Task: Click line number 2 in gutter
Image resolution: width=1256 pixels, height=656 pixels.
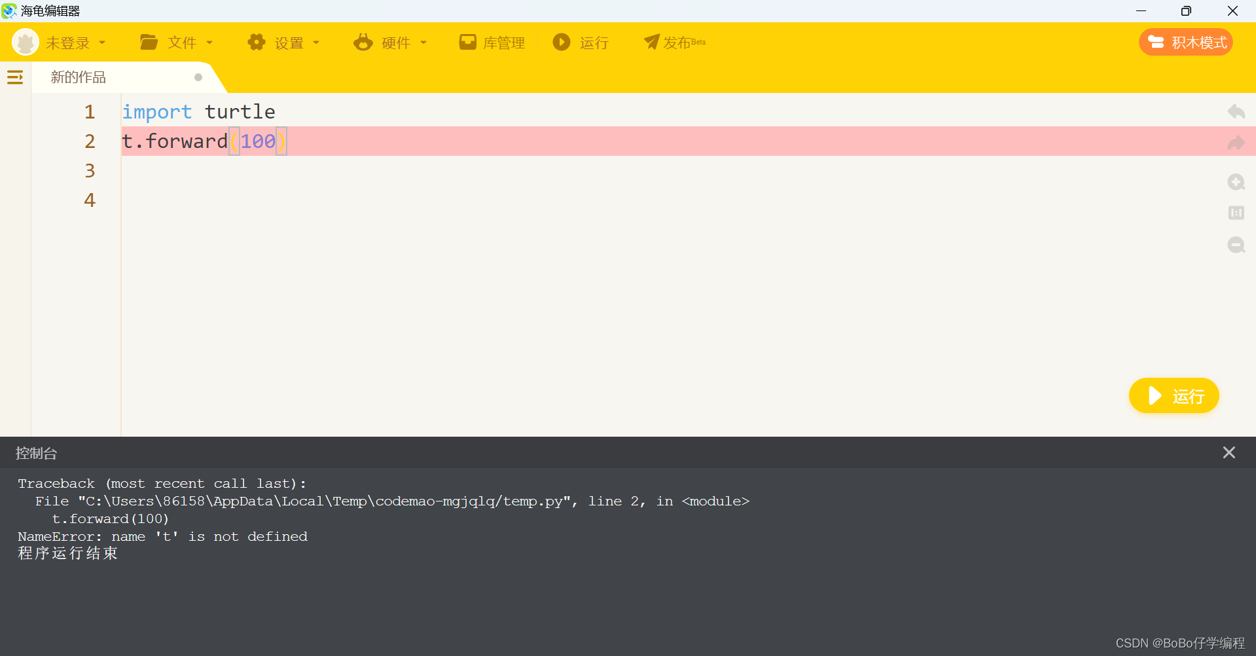Action: click(x=90, y=141)
